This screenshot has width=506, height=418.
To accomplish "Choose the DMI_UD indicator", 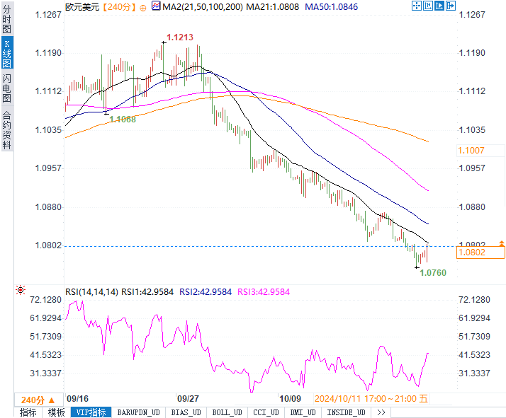I will pyautogui.click(x=303, y=412).
